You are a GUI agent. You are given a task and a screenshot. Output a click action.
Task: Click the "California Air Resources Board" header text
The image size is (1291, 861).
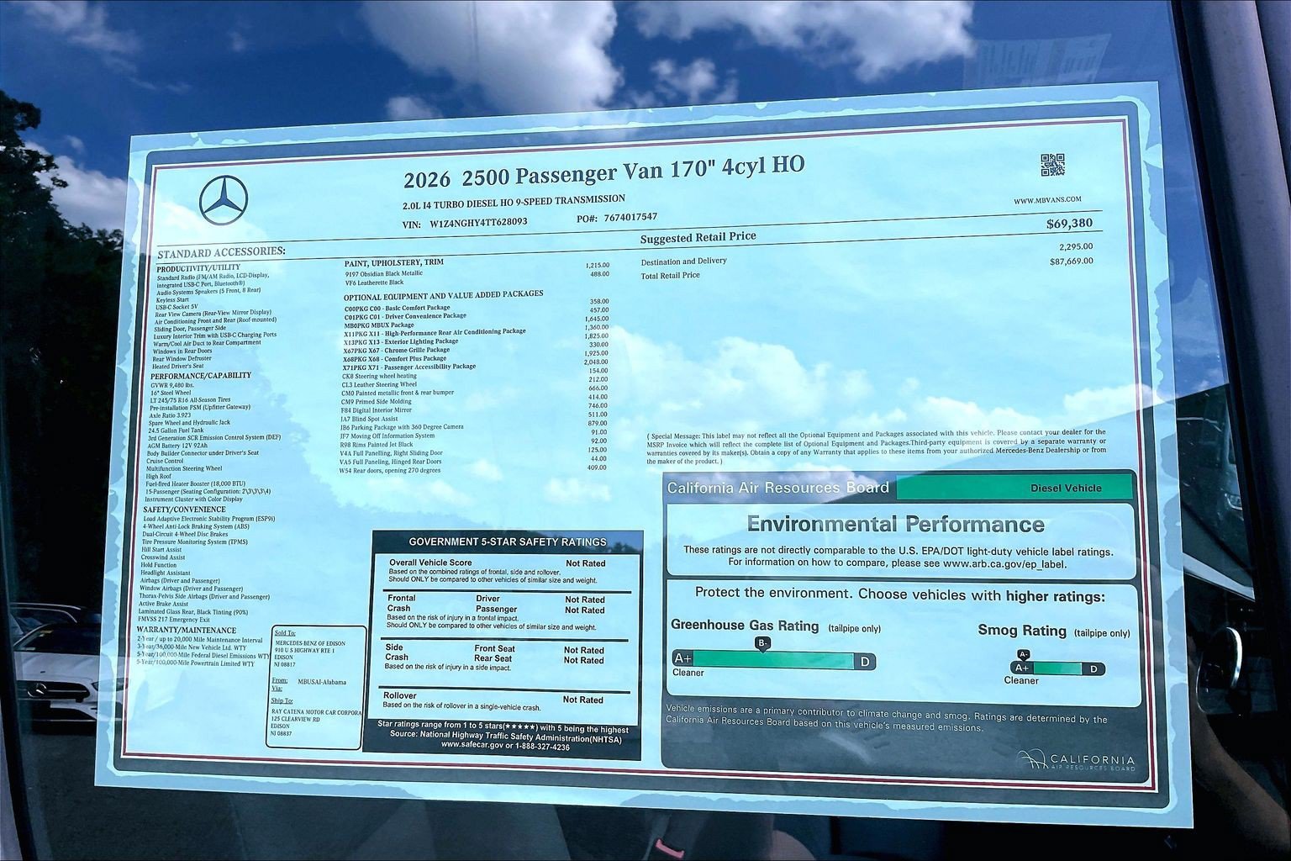[x=777, y=489]
